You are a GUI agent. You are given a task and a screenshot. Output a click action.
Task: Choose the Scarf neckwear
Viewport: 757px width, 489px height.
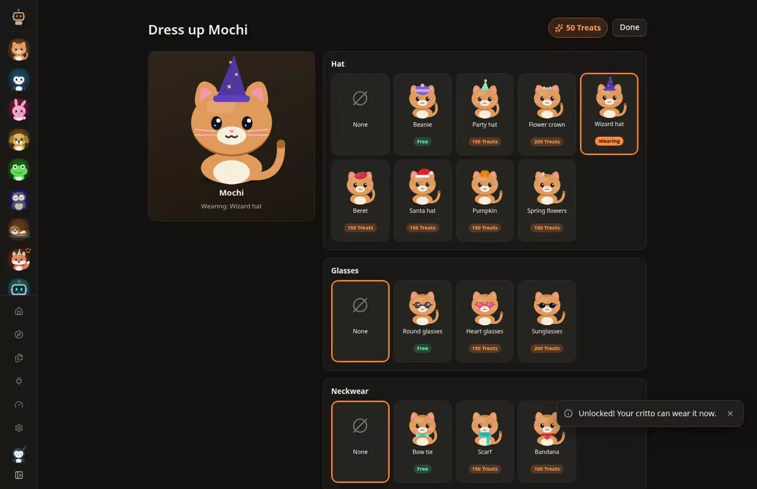tap(485, 442)
